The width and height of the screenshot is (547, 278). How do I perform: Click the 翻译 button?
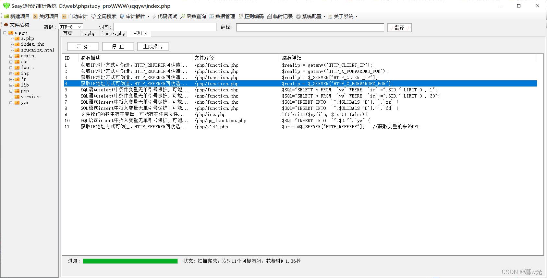(x=399, y=28)
